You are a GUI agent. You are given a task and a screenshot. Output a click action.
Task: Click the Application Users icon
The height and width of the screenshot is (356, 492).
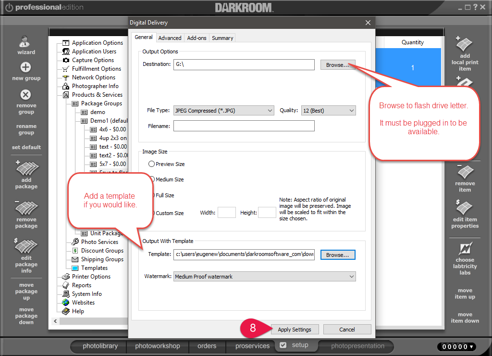pyautogui.click(x=66, y=51)
